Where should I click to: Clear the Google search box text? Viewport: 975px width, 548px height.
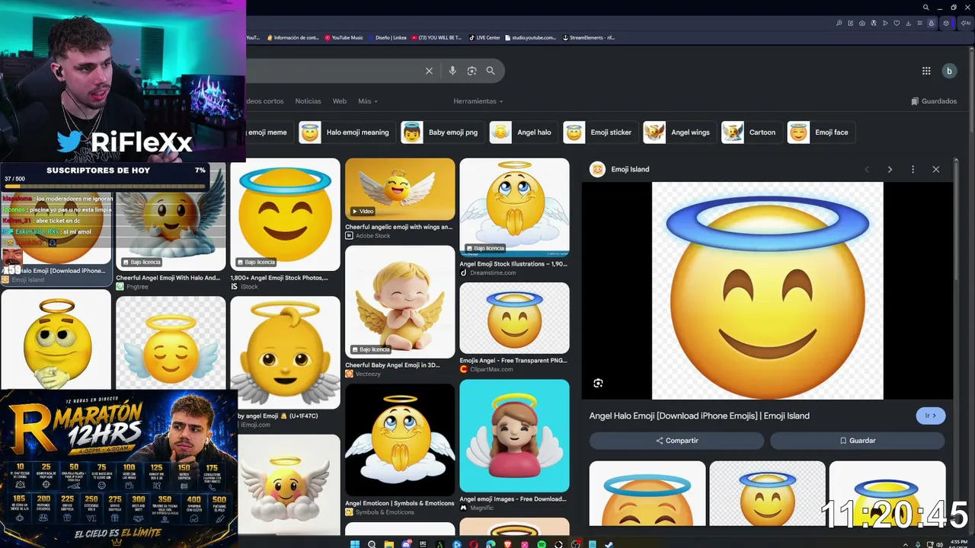pyautogui.click(x=429, y=71)
